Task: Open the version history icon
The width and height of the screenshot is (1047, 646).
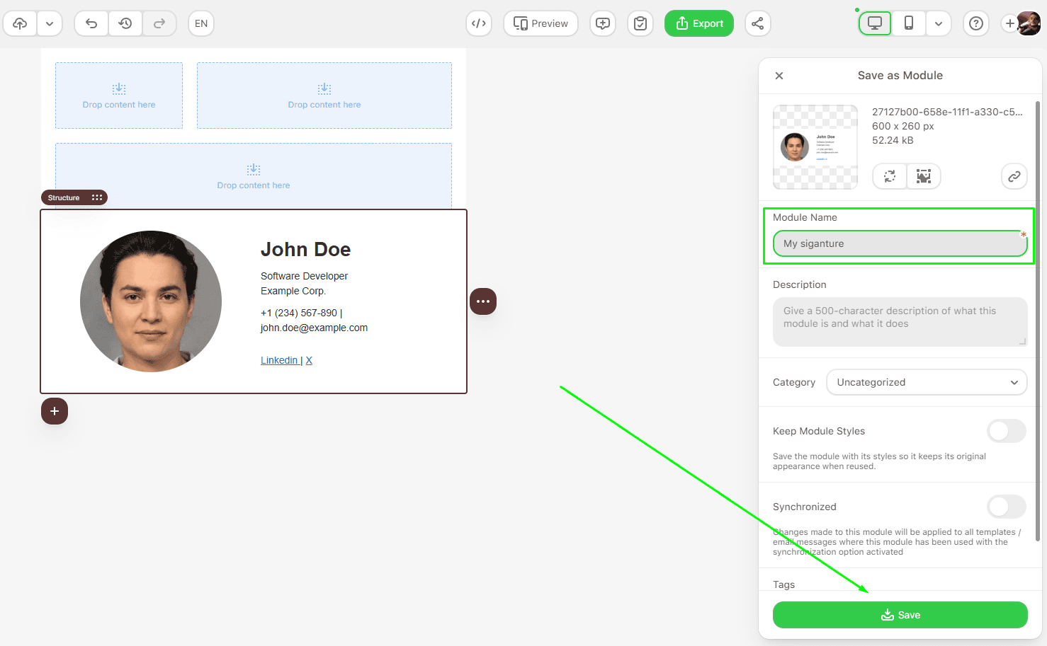Action: [x=125, y=23]
